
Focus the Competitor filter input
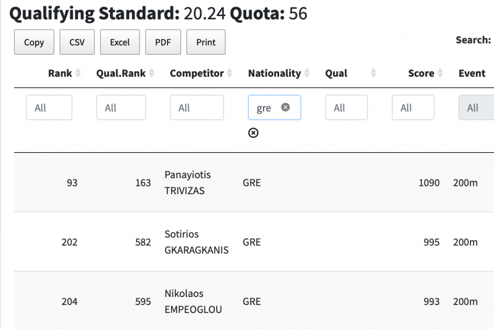(197, 108)
